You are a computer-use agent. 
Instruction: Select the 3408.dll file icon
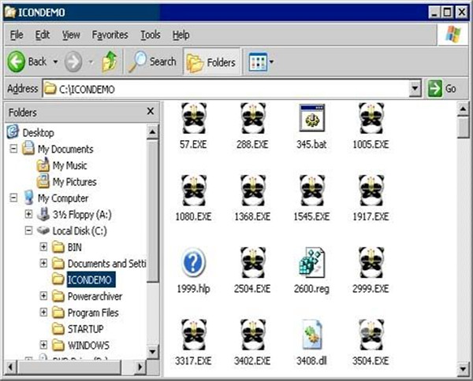pyautogui.click(x=311, y=334)
